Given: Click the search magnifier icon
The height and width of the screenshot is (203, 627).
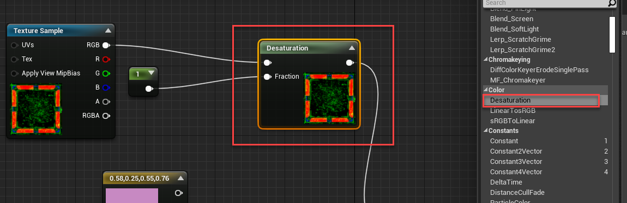Looking at the screenshot, I should coord(612,3).
